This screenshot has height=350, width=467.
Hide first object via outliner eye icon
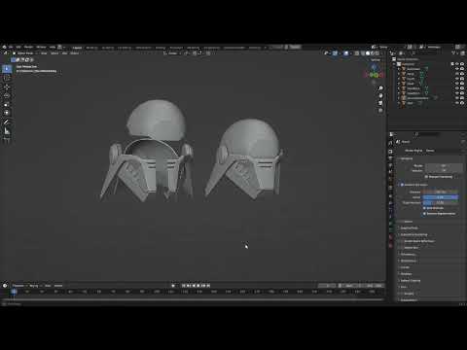point(456,69)
